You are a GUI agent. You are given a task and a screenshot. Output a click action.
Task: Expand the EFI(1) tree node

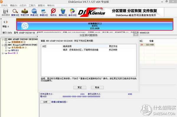click(6, 50)
